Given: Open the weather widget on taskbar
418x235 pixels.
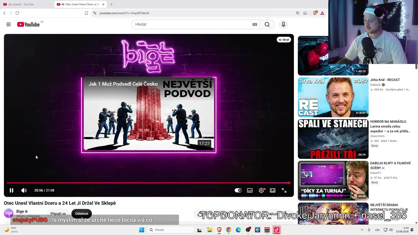Looking at the screenshot, I should [x=10, y=230].
